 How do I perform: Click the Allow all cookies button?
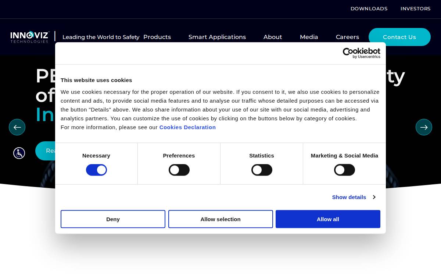pyautogui.click(x=328, y=219)
